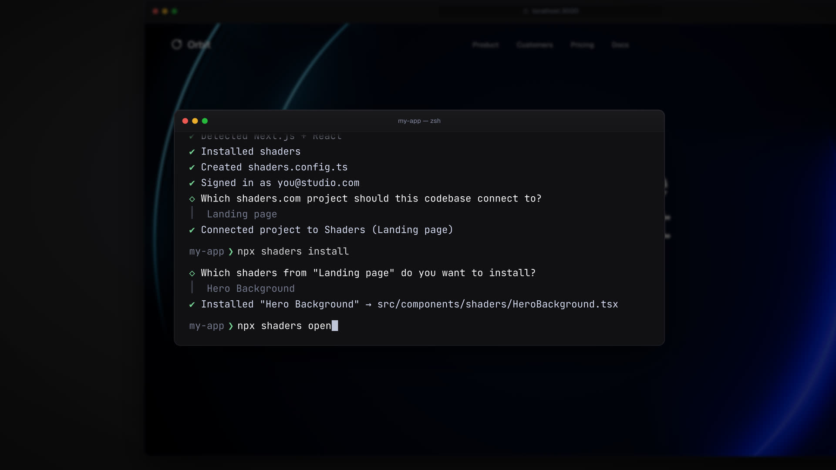The image size is (836, 470).
Task: Click the checkmark beside 'Connected project to Shaders'
Action: tap(192, 230)
